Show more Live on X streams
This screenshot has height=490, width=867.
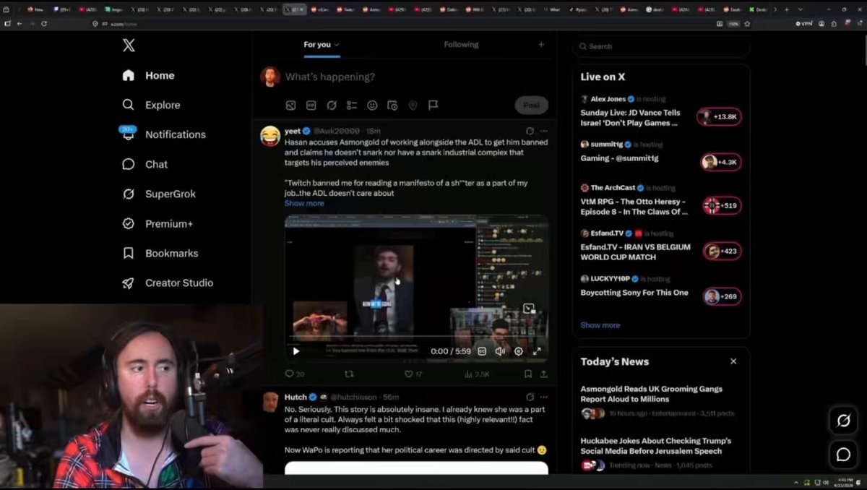point(600,325)
